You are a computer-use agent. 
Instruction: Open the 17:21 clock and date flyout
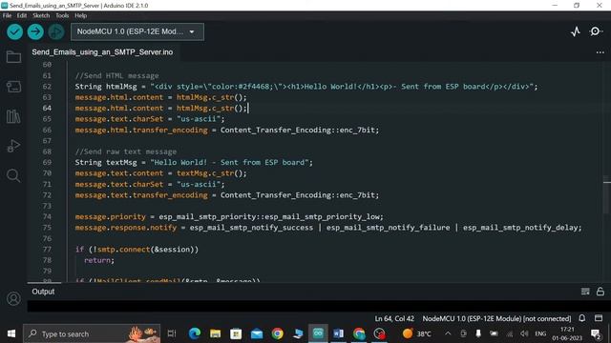[567, 334]
